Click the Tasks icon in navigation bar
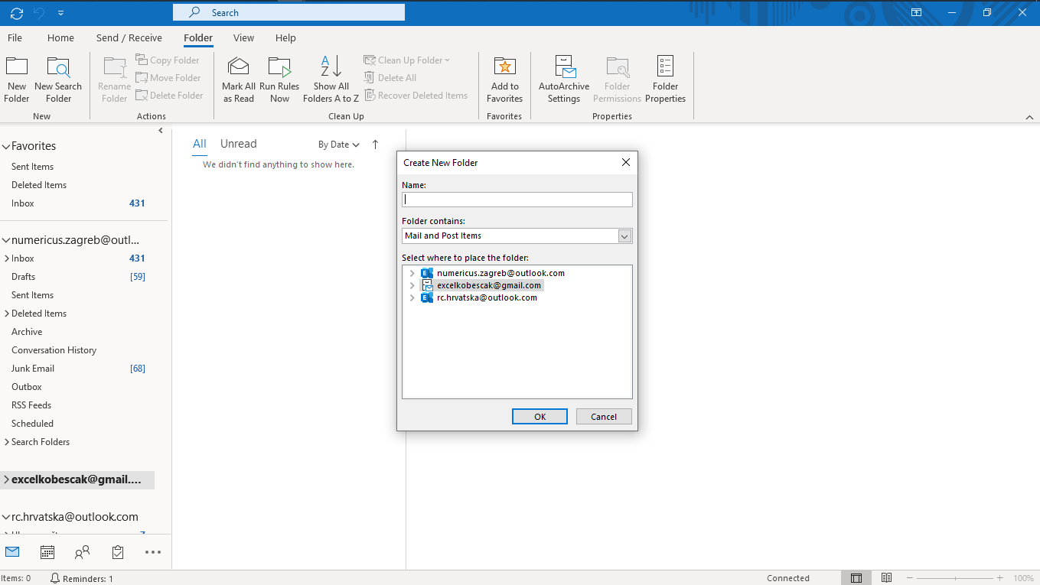1040x585 pixels. pos(117,551)
